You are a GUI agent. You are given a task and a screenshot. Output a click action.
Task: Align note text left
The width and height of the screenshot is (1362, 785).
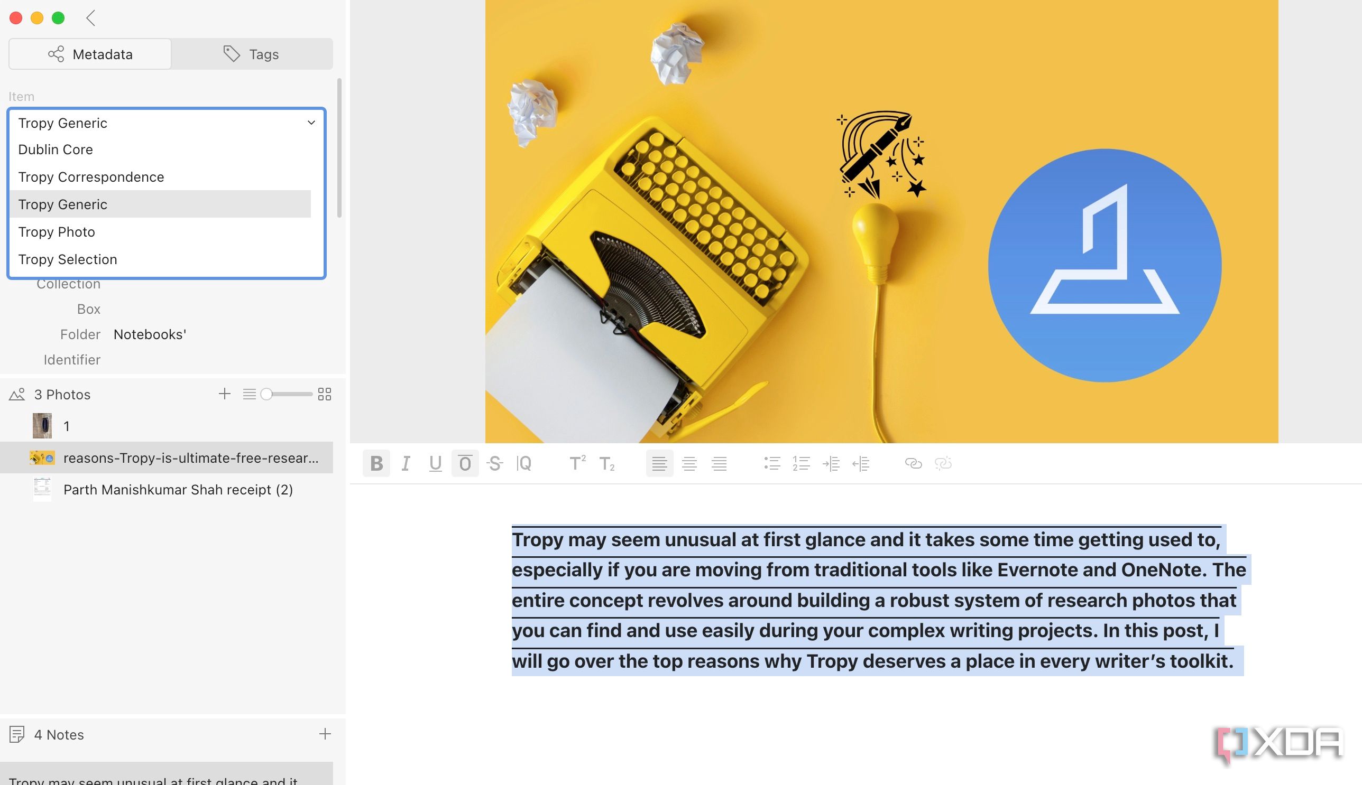point(659,463)
